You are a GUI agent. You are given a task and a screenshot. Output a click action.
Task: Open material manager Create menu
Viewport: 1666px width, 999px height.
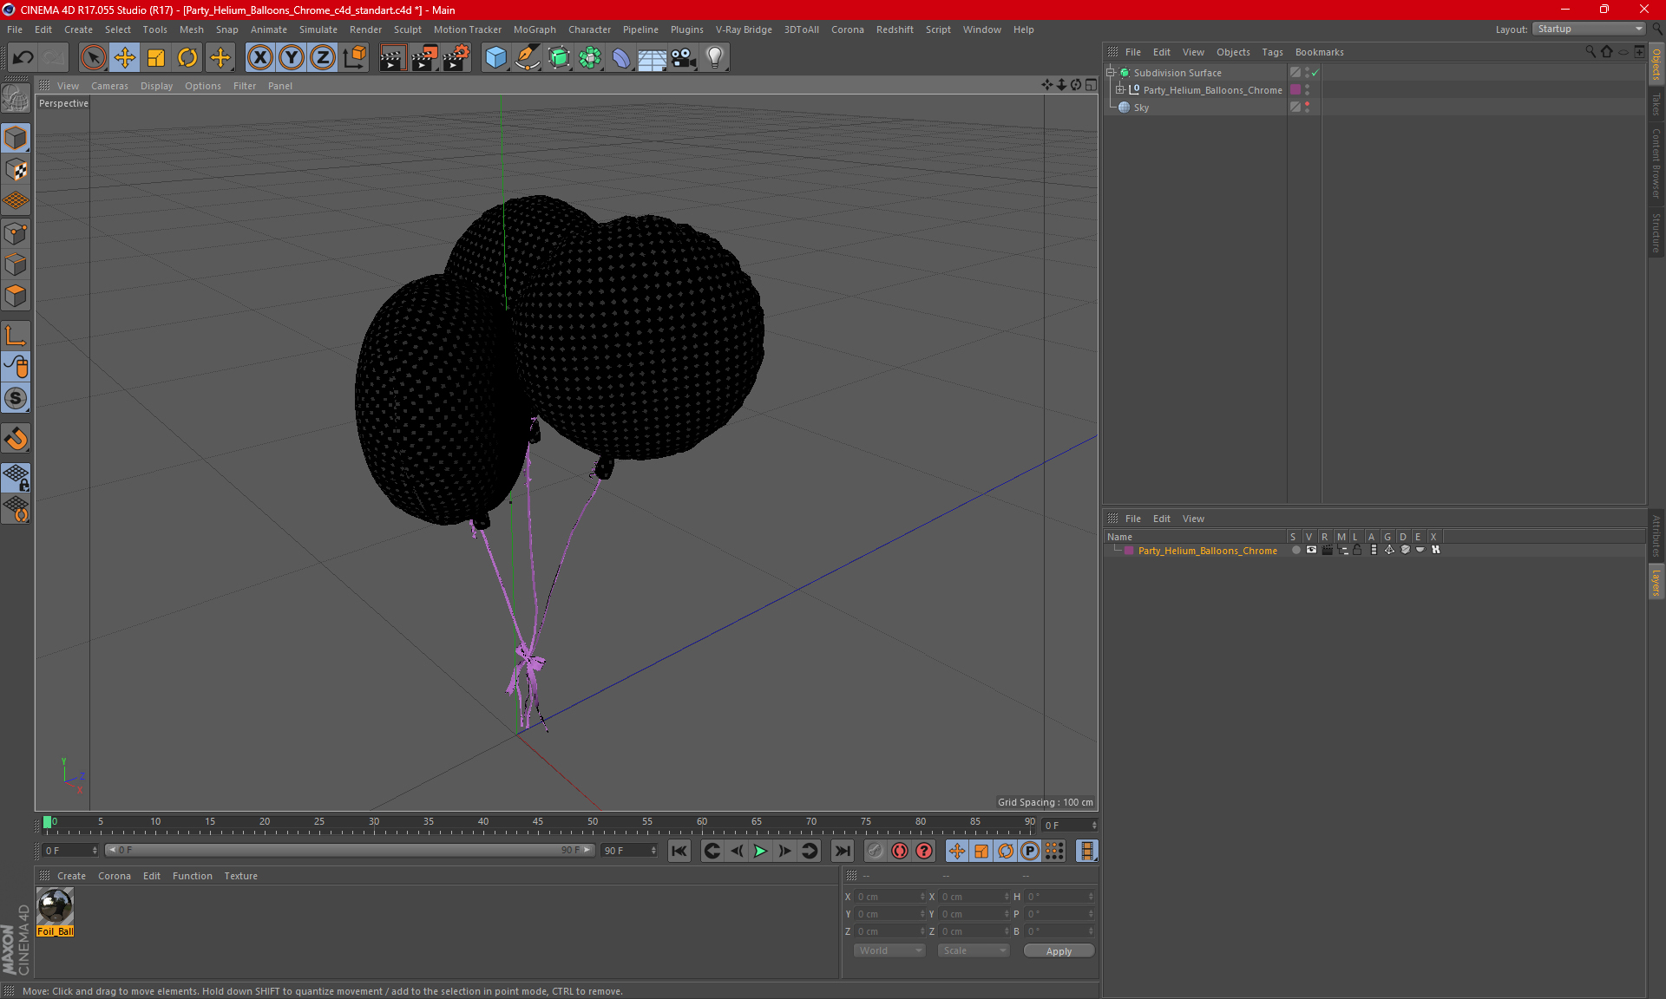click(x=71, y=876)
